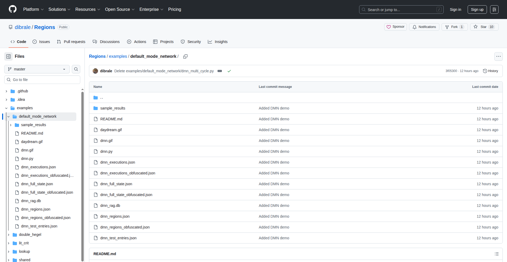507x262 pixels.
Task: Collapse the examples folder chevron
Action: click(x=6, y=108)
